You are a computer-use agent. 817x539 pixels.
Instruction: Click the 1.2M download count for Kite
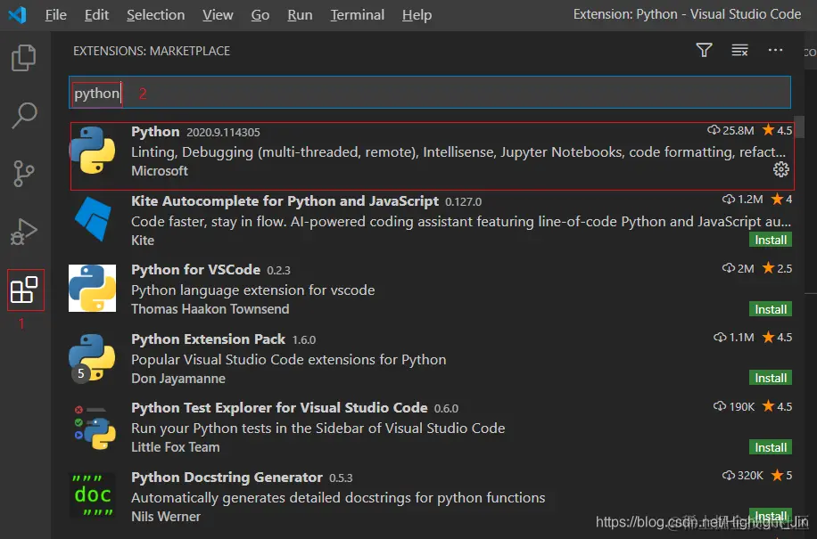click(743, 200)
